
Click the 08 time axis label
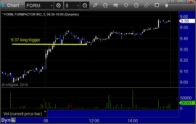coord(46,121)
